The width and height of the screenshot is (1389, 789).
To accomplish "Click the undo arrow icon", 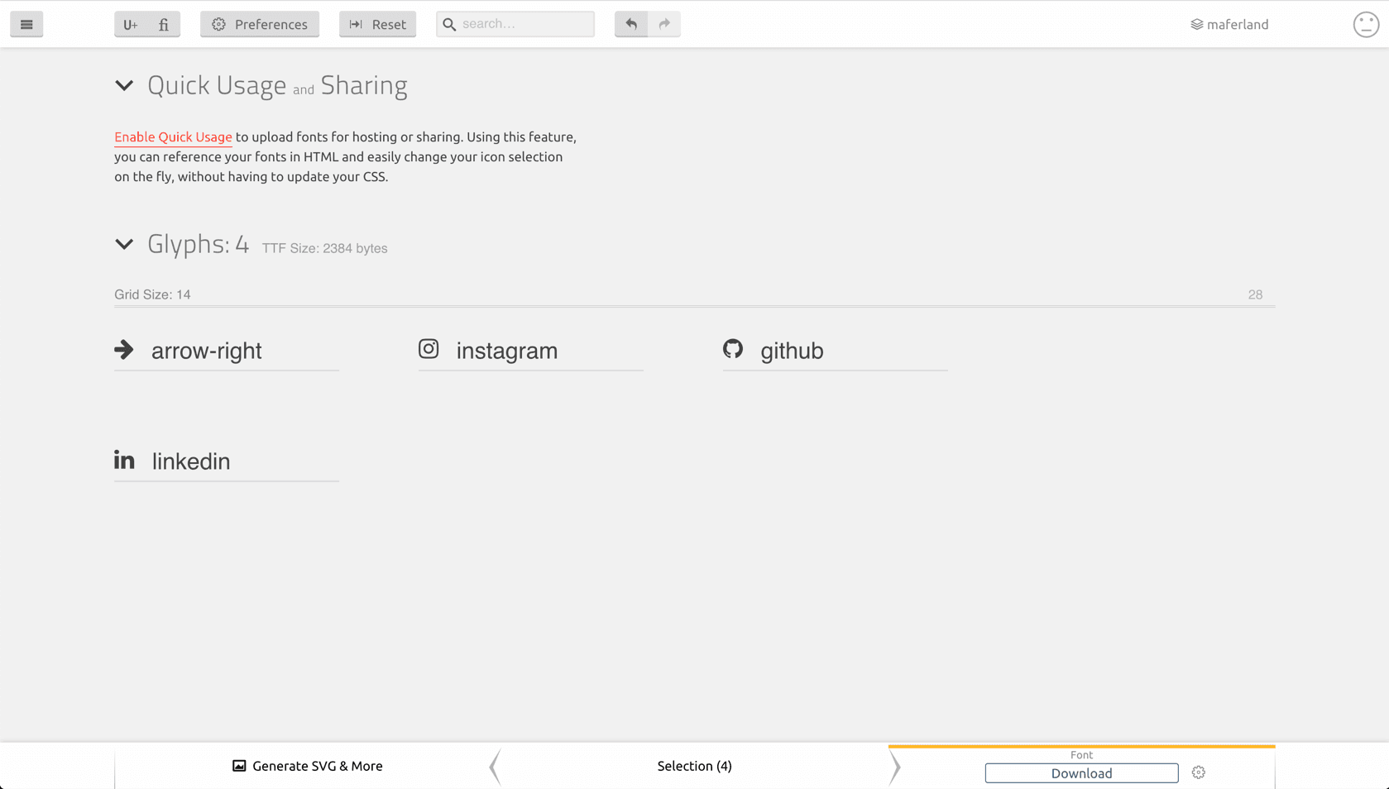I will pos(630,24).
